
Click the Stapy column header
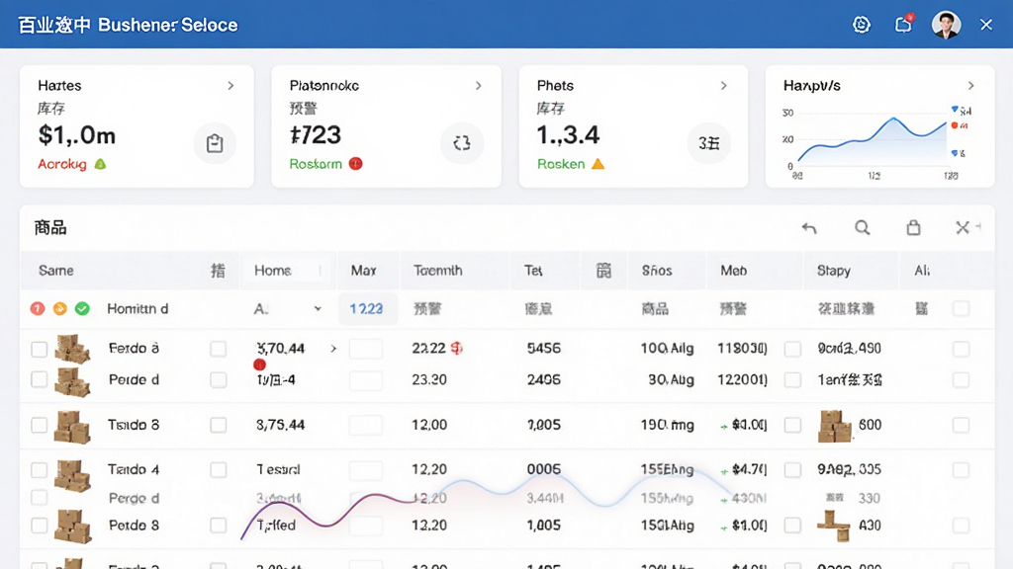833,271
